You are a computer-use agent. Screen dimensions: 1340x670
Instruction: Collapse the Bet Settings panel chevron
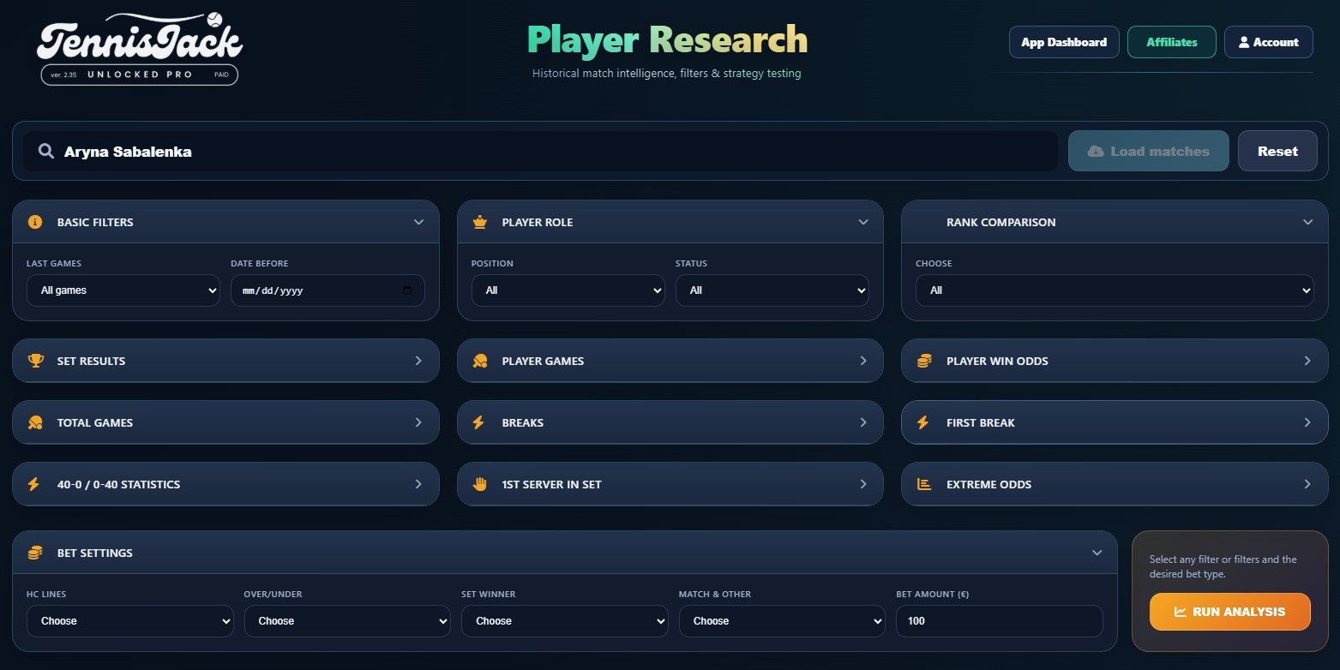point(1097,553)
